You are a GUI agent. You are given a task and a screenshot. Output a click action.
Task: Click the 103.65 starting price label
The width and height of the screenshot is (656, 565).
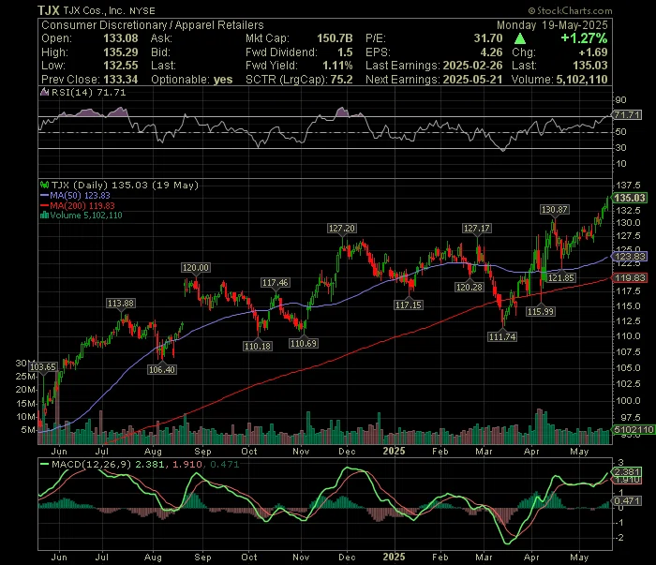click(x=43, y=366)
